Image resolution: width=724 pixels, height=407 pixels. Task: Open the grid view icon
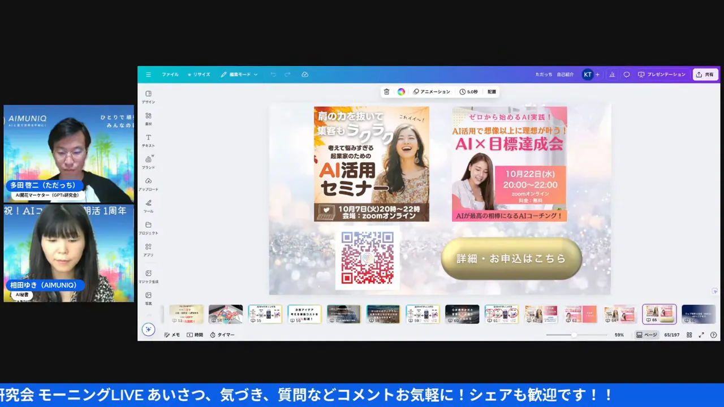point(689,335)
